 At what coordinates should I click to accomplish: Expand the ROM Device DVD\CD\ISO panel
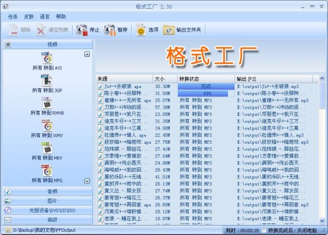46,210
